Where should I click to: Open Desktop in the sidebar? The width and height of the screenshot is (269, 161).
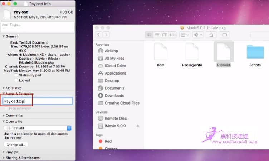click(112, 81)
